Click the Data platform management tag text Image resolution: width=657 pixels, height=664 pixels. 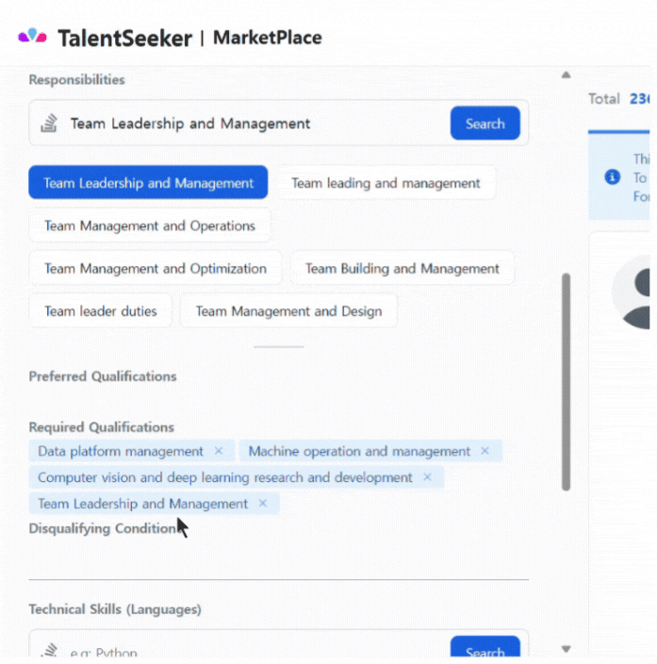point(121,451)
